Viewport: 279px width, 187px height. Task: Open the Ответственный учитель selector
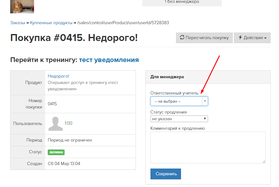(179, 101)
